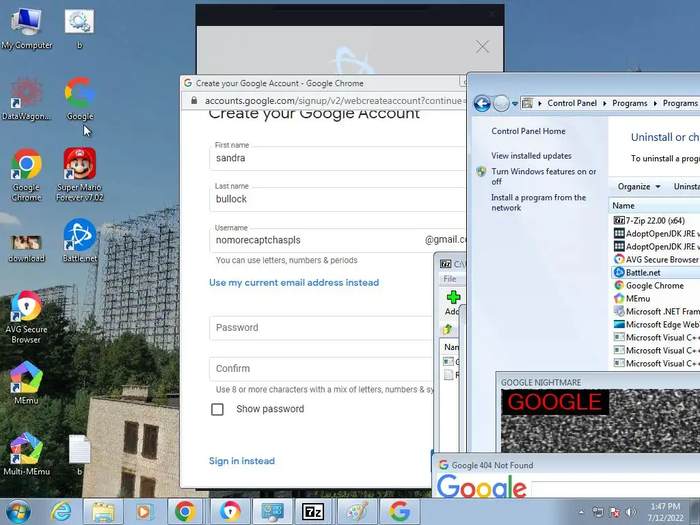Open the Google desktop shortcut

[80, 99]
